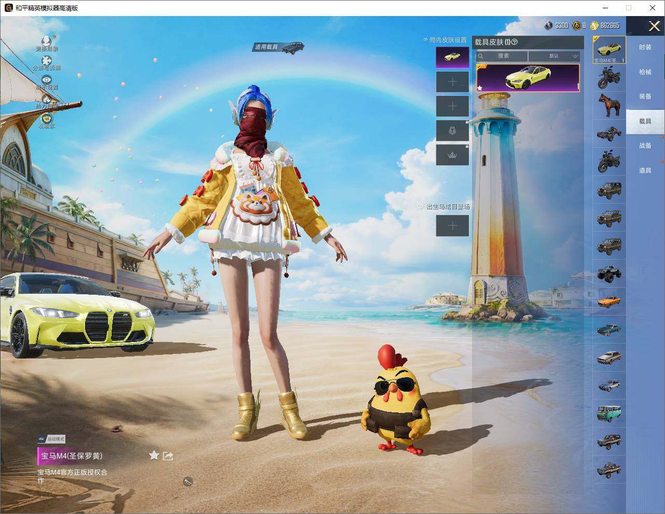Open the help icon beside 载具皮肤
This screenshot has height=514, width=665.
515,42
